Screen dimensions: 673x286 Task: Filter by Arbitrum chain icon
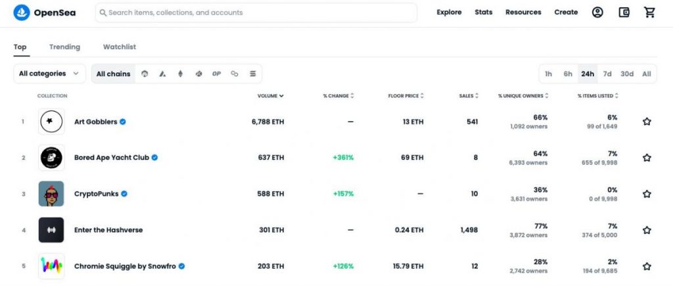pyautogui.click(x=145, y=74)
